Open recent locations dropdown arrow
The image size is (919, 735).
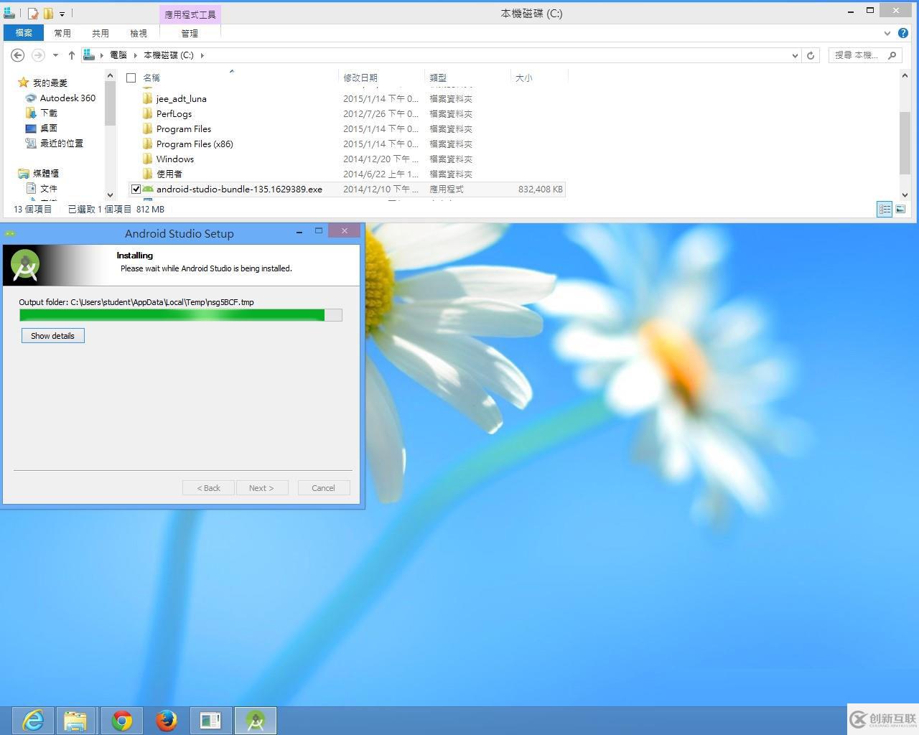tap(55, 55)
